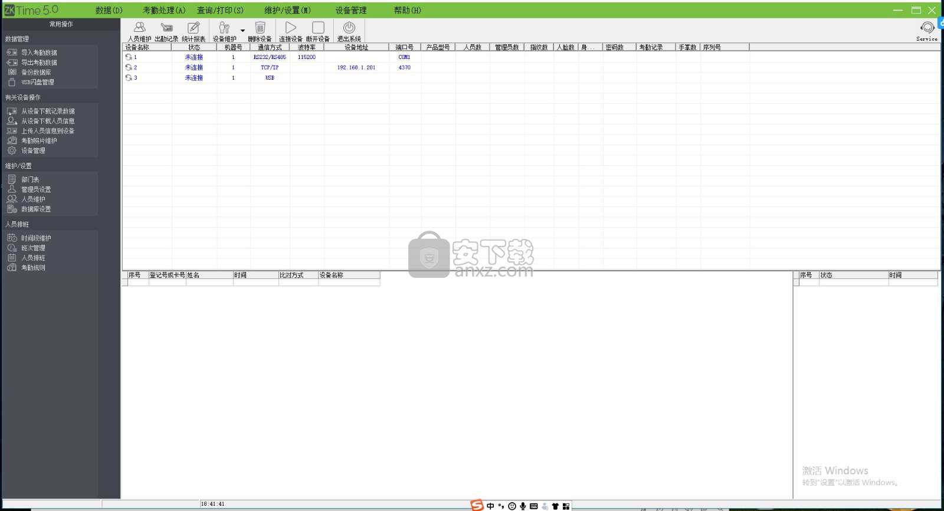Open 备份数据库 sidebar item
Viewport: 944px width, 511px height.
(x=36, y=73)
